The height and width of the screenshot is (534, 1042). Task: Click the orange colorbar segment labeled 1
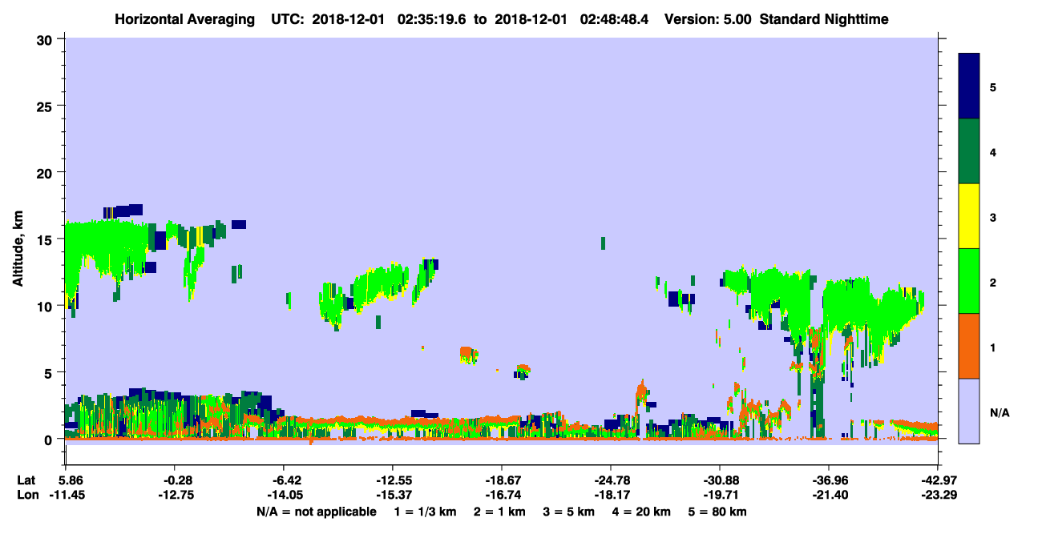point(969,346)
